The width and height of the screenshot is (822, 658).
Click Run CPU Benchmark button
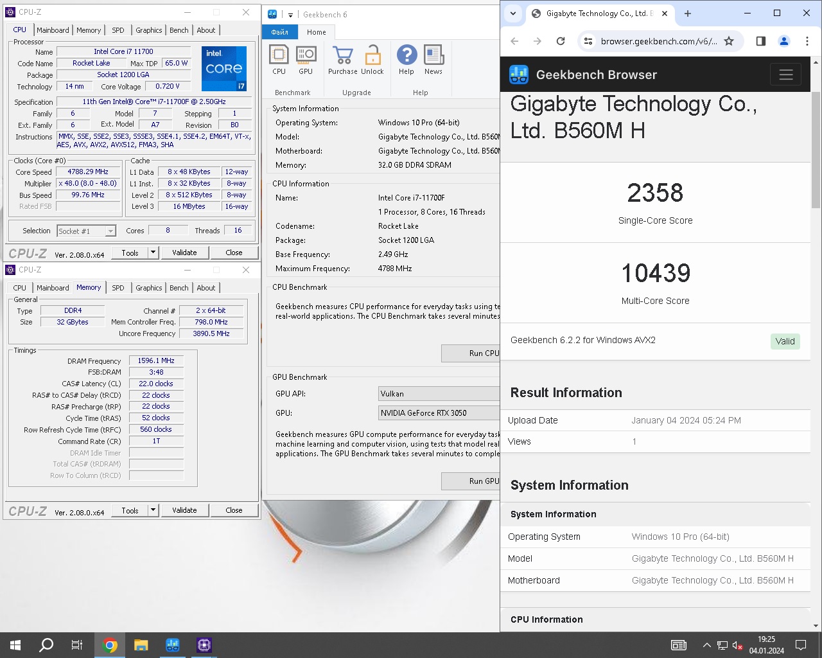pos(471,353)
